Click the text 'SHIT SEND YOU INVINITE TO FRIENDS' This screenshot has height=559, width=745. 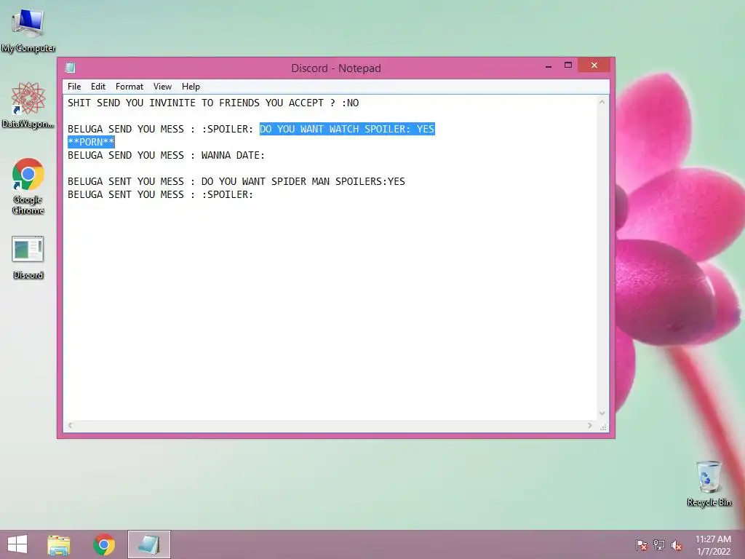[x=164, y=103]
